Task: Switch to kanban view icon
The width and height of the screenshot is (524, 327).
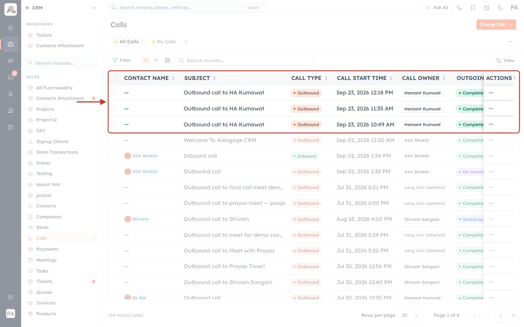Action: pyautogui.click(x=156, y=60)
